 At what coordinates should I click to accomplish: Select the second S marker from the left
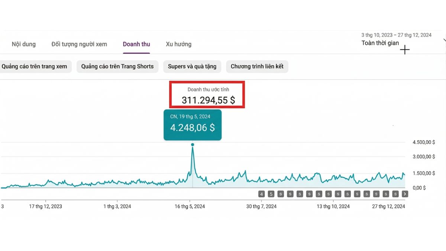(x=290, y=194)
